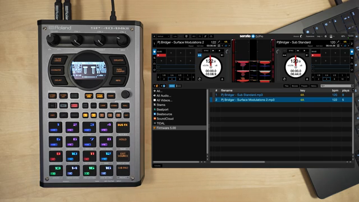The height and width of the screenshot is (202, 359).
Task: Show previous loop sizes on deck 2
Action: coord(313,77)
